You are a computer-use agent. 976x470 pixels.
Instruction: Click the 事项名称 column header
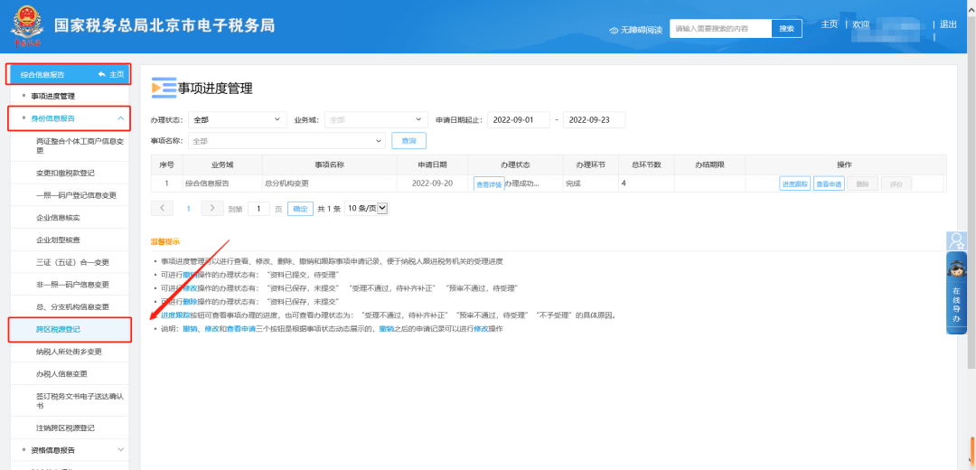[x=330, y=164]
